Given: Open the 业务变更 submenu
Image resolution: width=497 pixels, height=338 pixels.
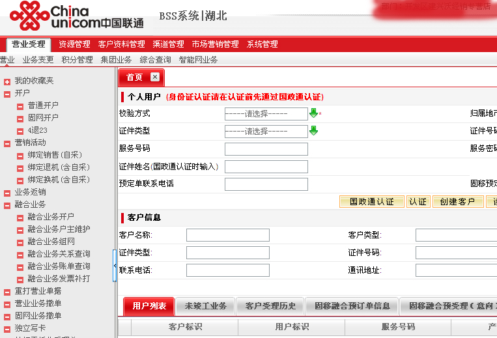Looking at the screenshot, I should (38, 59).
